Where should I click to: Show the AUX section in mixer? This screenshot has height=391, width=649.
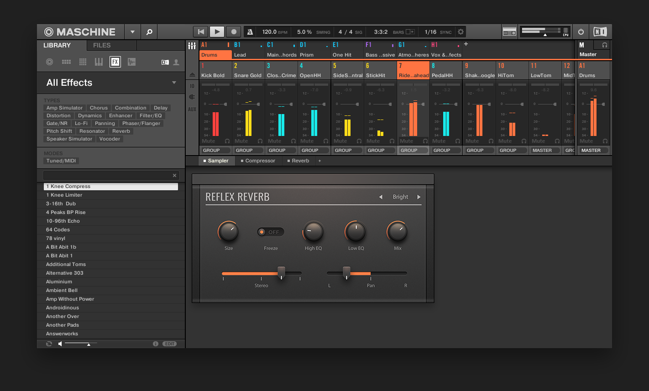tap(192, 109)
